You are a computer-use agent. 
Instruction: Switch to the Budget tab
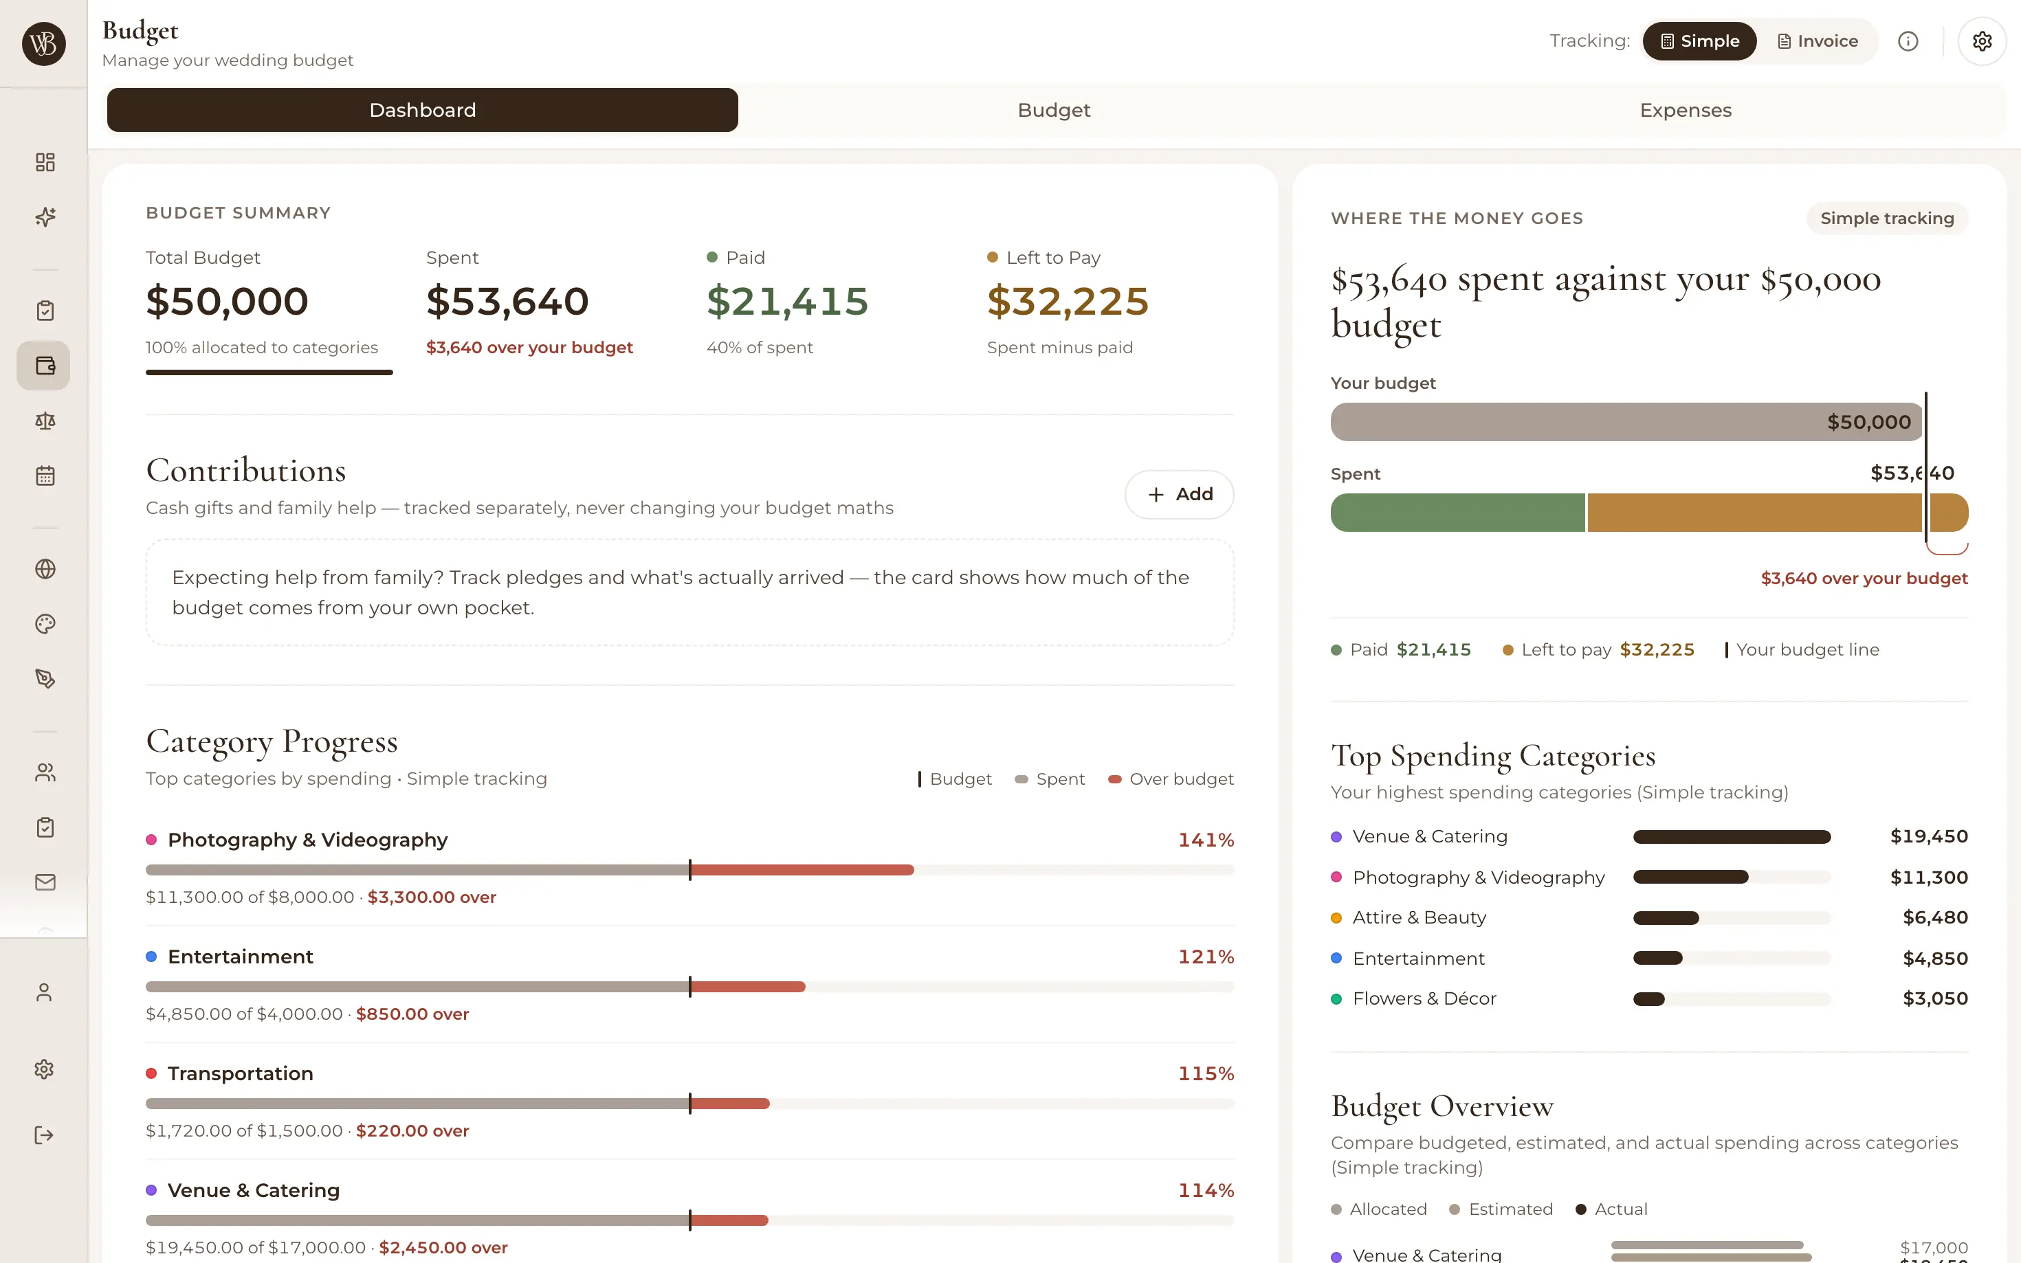tap(1054, 110)
